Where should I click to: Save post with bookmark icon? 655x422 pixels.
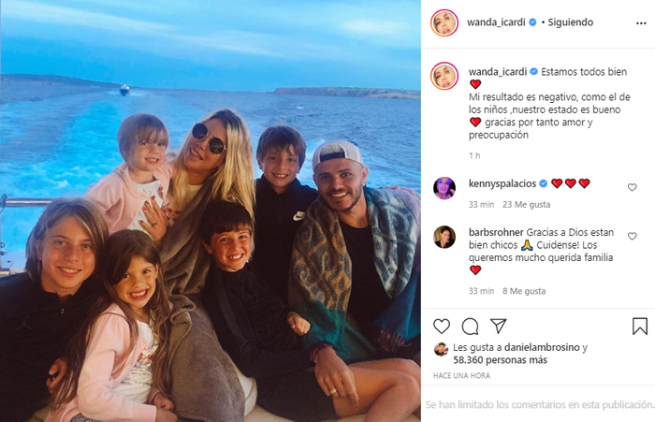coord(639,327)
